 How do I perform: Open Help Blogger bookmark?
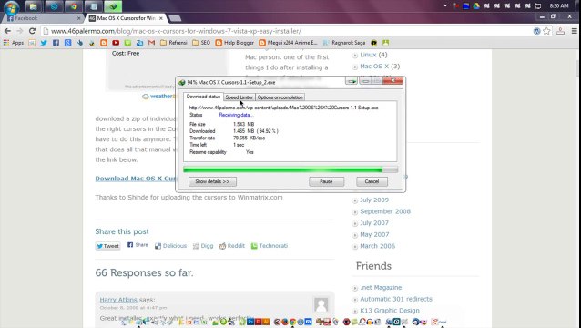(x=235, y=43)
